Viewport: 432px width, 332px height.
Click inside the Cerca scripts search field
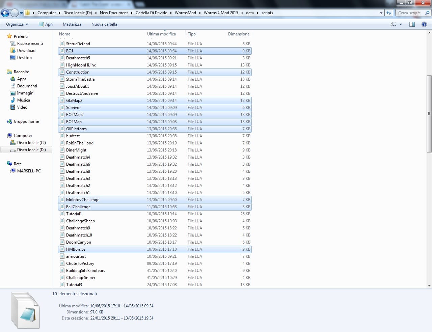tap(409, 13)
